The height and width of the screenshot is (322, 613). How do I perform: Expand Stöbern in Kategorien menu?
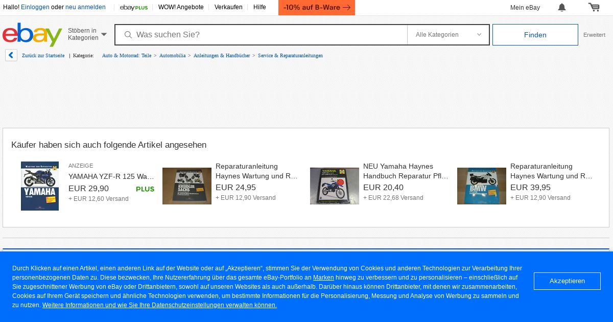click(x=87, y=34)
